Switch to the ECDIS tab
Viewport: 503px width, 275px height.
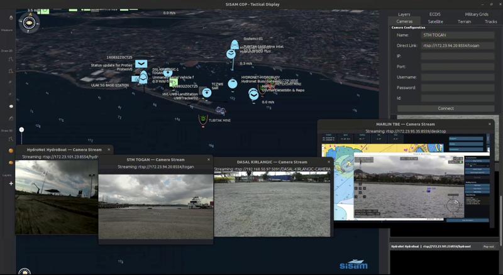435,14
